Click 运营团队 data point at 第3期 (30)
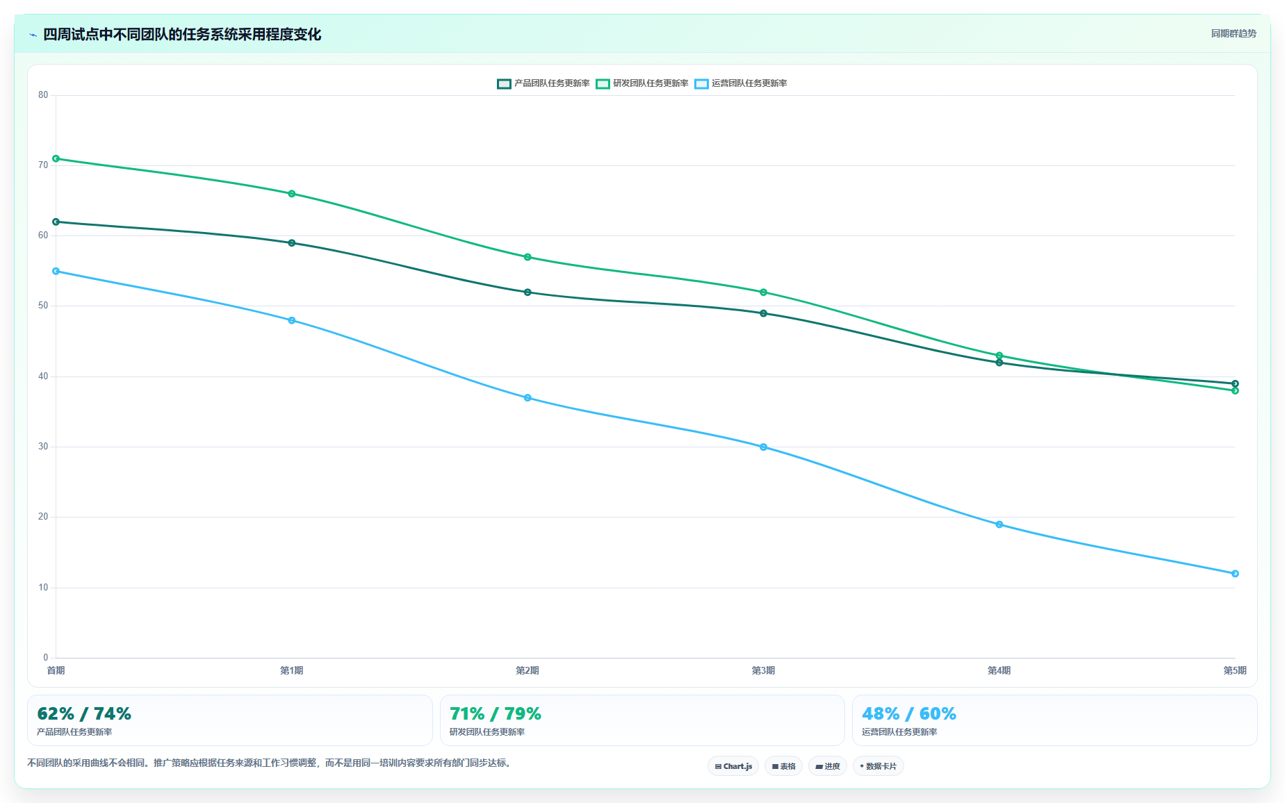Screen dimensions: 1285x803 point(763,447)
